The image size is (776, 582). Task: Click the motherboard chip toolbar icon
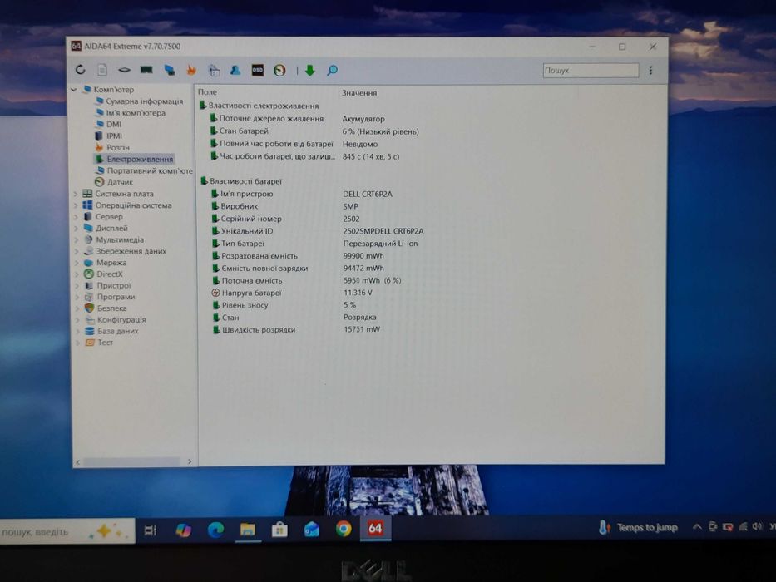point(124,70)
